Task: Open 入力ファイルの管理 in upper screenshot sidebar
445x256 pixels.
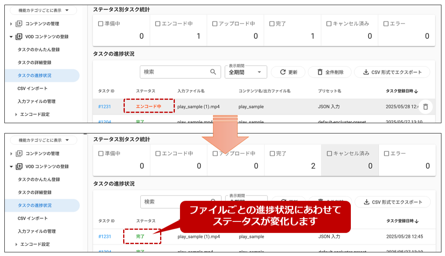Action: click(x=37, y=101)
